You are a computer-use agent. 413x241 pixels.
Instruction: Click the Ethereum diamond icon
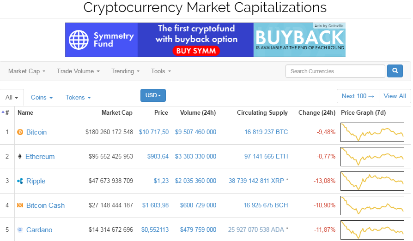(19, 157)
